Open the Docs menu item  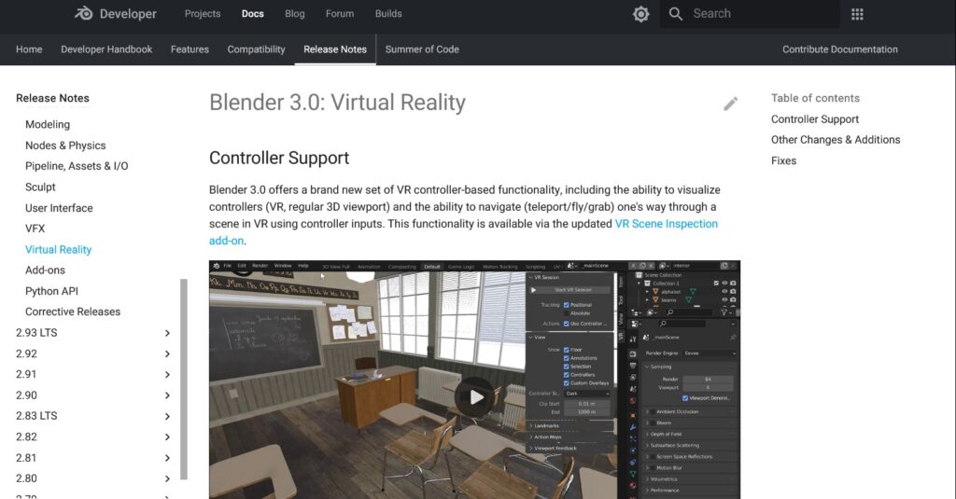tap(252, 13)
